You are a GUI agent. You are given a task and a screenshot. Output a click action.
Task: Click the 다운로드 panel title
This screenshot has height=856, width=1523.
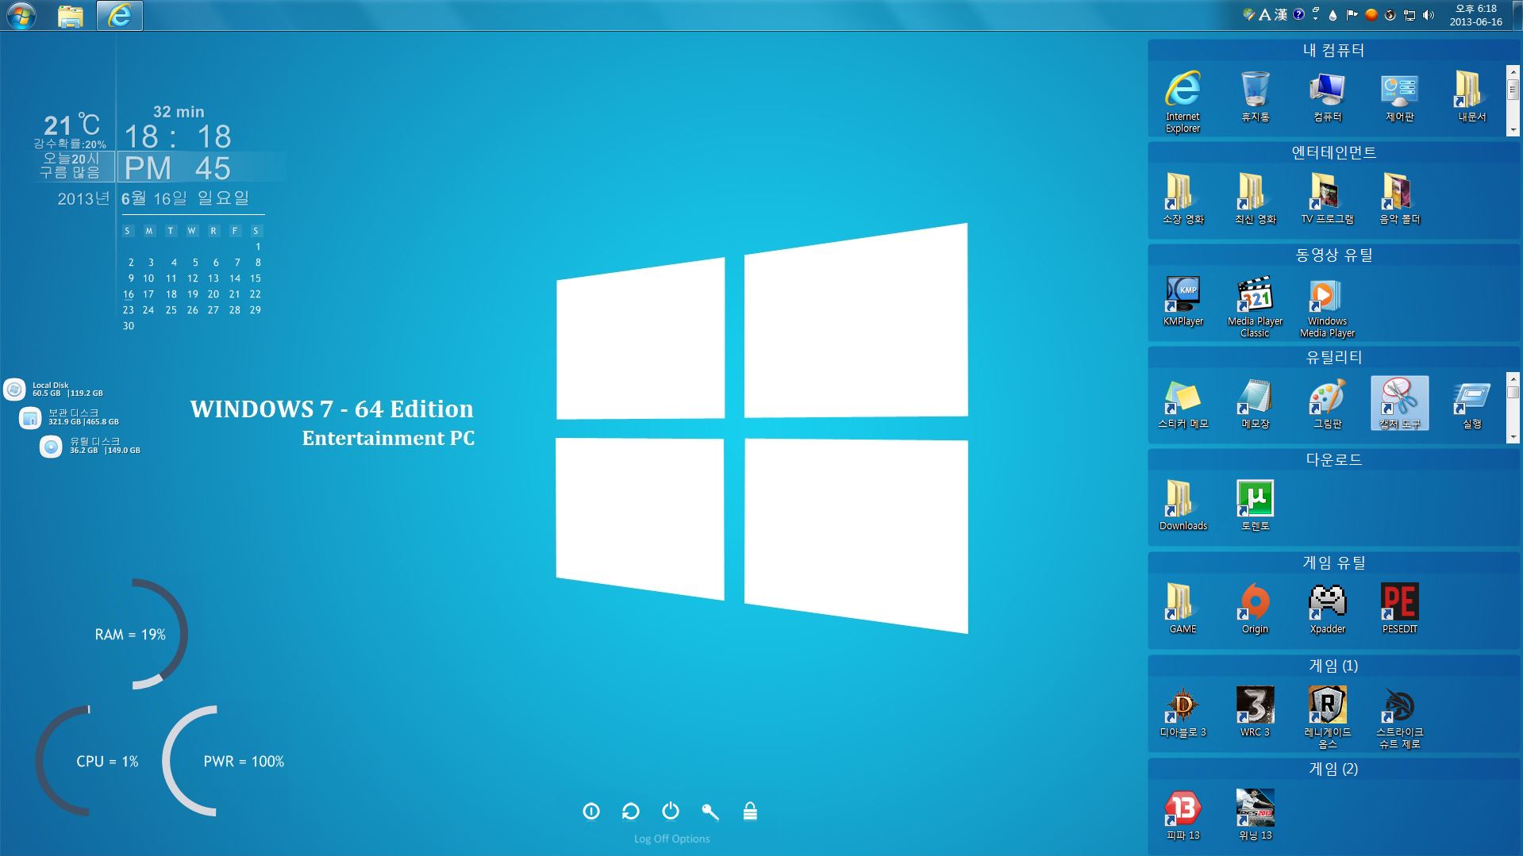[x=1333, y=459]
